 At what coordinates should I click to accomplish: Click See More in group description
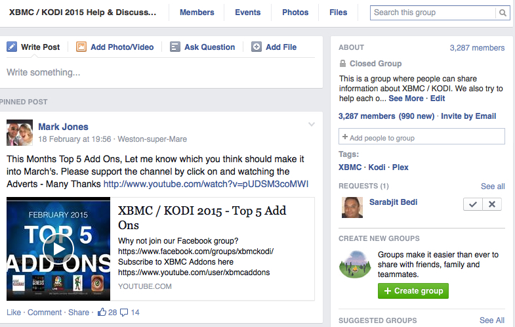click(406, 98)
